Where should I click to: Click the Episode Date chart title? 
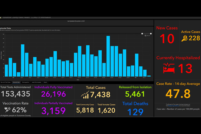coord(5,28)
